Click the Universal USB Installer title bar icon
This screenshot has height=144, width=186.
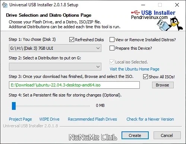tap(4, 5)
